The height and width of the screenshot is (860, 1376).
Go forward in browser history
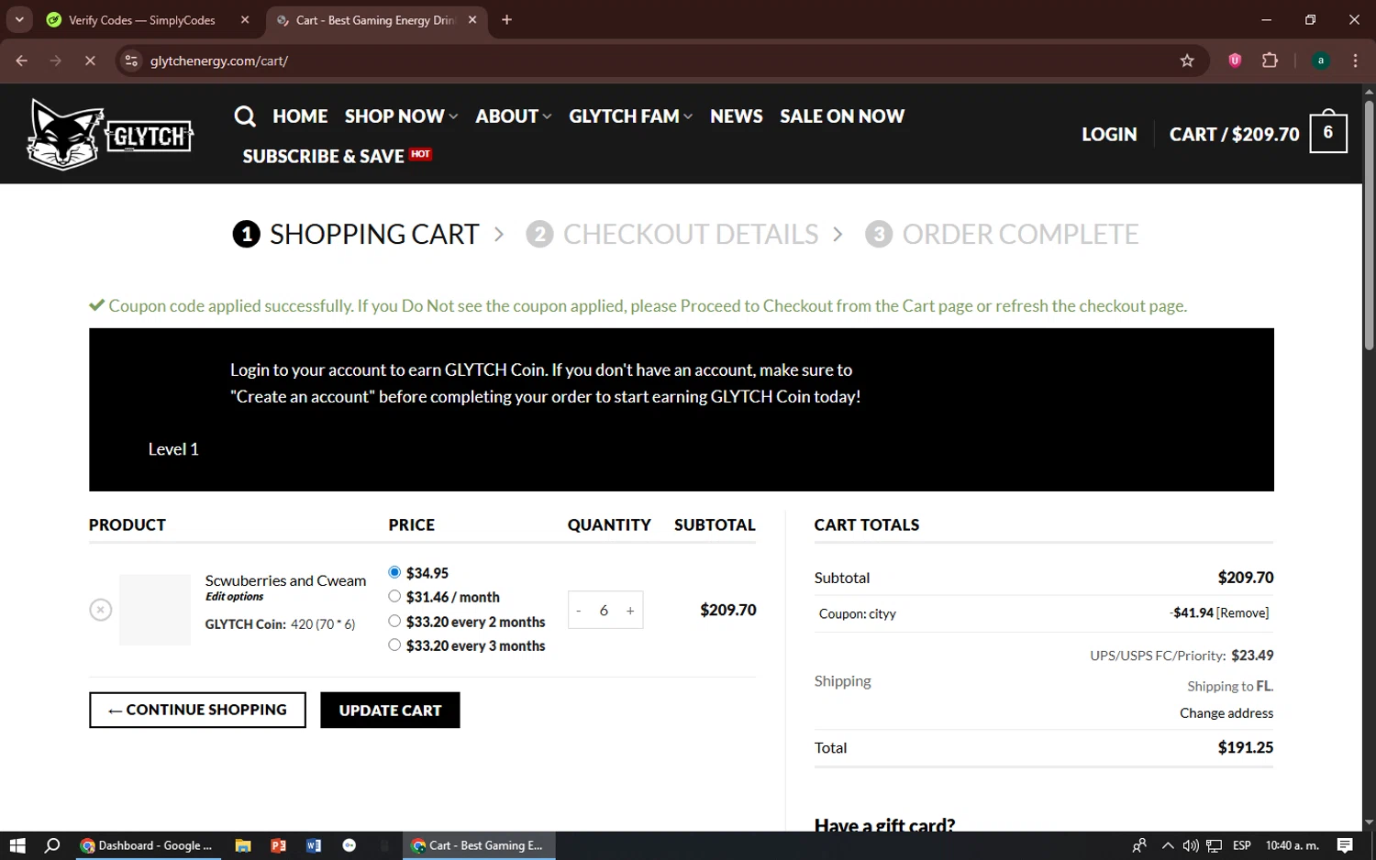pos(56,61)
